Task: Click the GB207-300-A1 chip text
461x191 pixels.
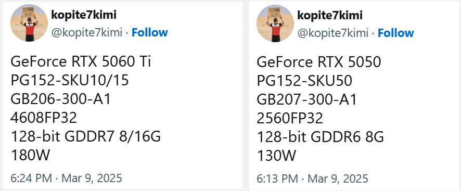Action: click(306, 99)
